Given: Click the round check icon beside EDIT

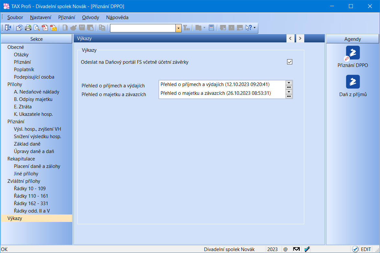Looking at the screenshot, I should (355, 249).
